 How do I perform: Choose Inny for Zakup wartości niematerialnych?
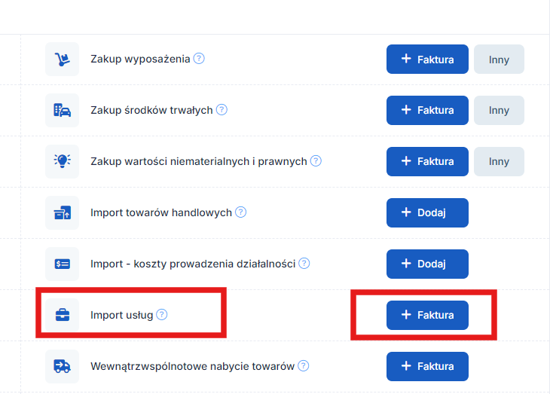[499, 161]
